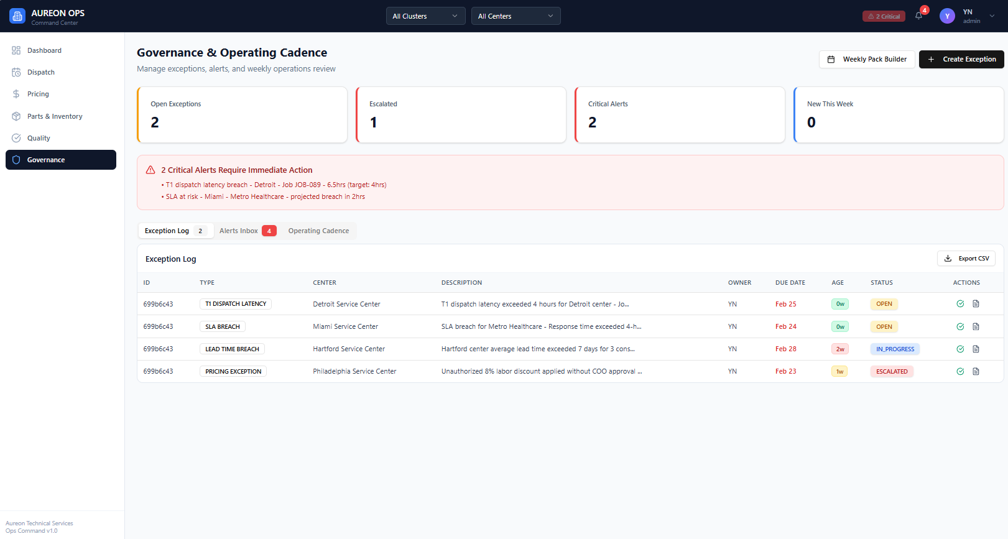Click the ESCALATED status badge
1008x539 pixels.
[x=892, y=371]
